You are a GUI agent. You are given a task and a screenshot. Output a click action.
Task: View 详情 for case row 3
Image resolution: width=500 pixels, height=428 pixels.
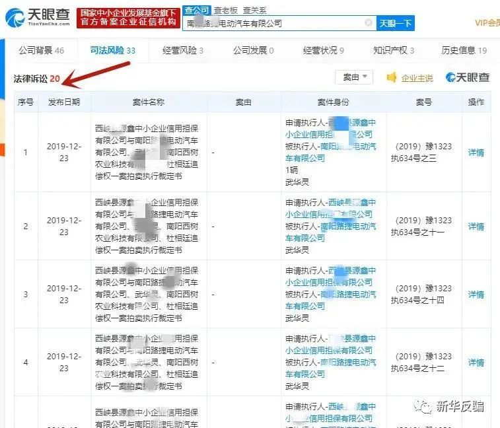[x=476, y=295]
